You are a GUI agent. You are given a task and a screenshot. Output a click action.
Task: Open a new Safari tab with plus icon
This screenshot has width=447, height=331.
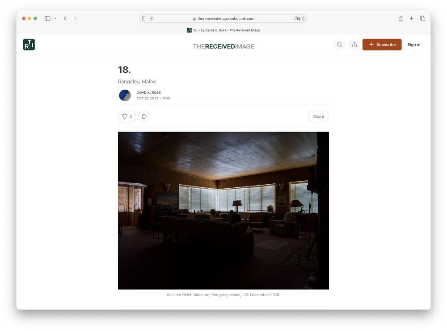[412, 18]
